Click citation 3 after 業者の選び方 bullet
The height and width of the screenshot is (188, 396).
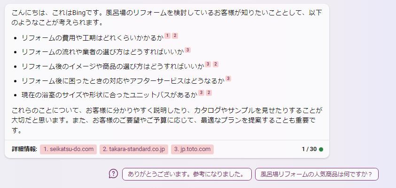click(187, 50)
